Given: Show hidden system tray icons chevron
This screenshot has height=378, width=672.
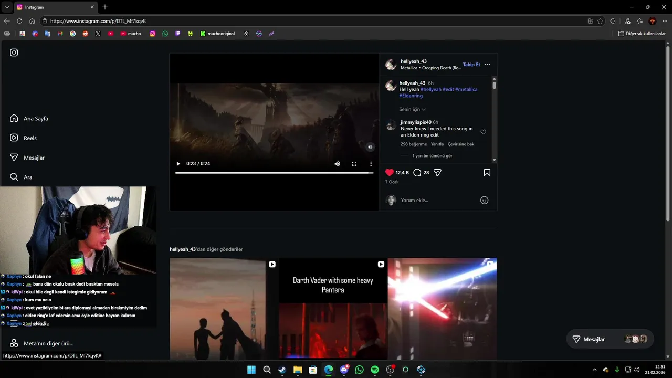Looking at the screenshot, I should (x=594, y=370).
